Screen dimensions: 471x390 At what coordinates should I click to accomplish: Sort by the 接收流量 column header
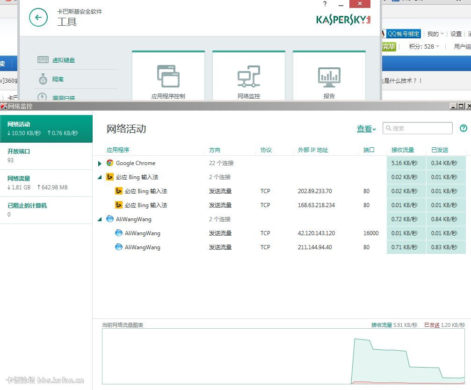coord(403,150)
